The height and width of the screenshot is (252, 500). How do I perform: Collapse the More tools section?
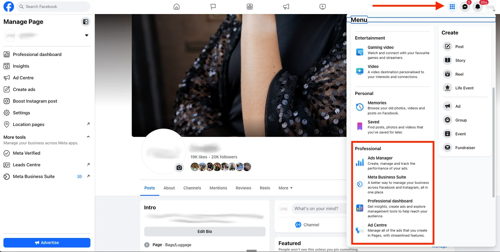pos(88,137)
